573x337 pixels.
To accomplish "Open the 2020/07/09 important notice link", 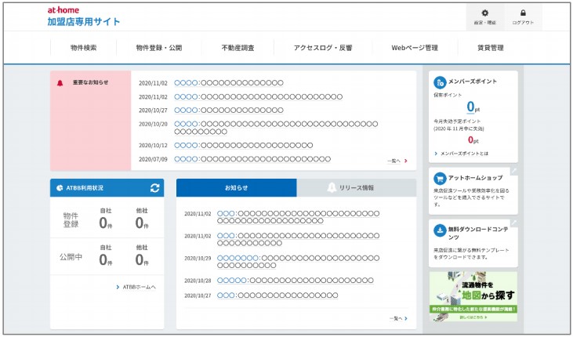I will 252,159.
